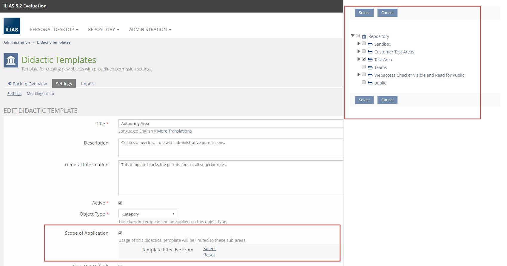
Task: Click the ILIAS logo icon
Action: pyautogui.click(x=12, y=26)
